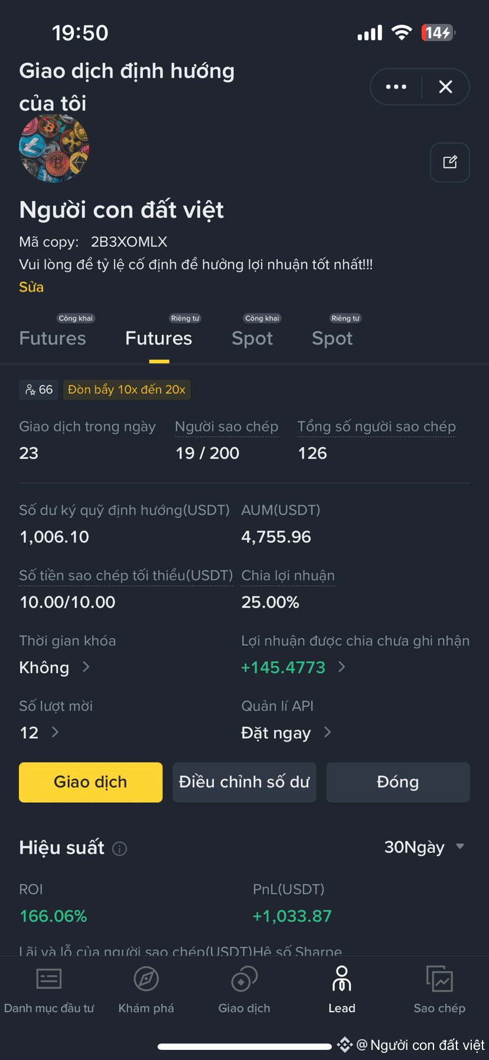Tap the Hiệu suất info icon
The height and width of the screenshot is (1060, 489).
[x=120, y=849]
